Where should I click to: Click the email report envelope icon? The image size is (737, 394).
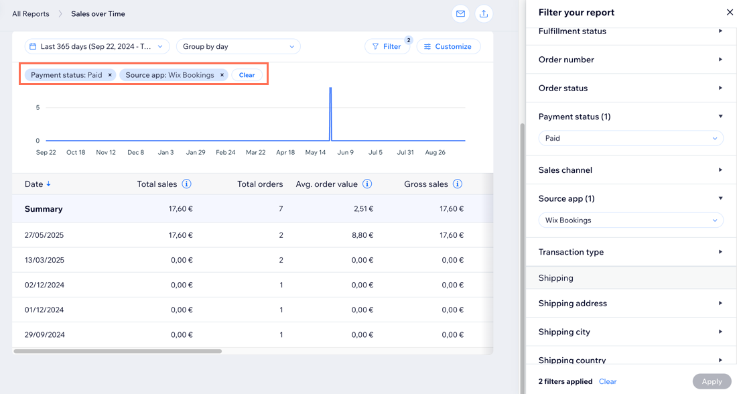click(460, 14)
